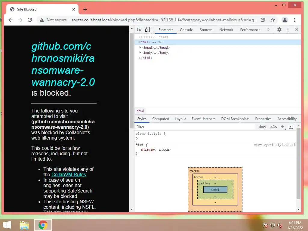Viewport: 308px width, 231px height.
Task: Select the closing html tag row
Action: click(146, 58)
